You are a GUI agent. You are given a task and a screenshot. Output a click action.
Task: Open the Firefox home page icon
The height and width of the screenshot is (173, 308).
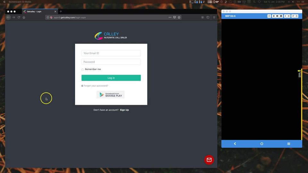click(x=24, y=17)
